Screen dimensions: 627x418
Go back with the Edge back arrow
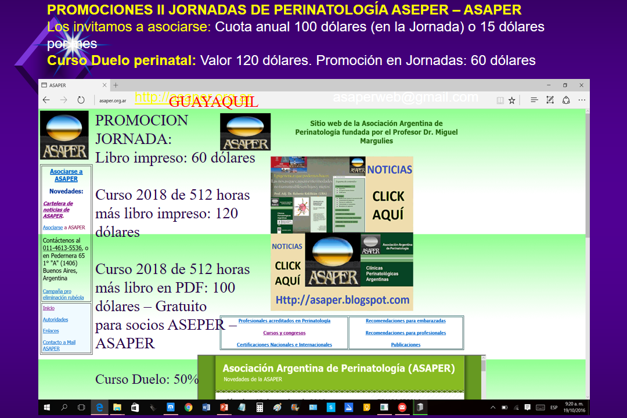[46, 100]
